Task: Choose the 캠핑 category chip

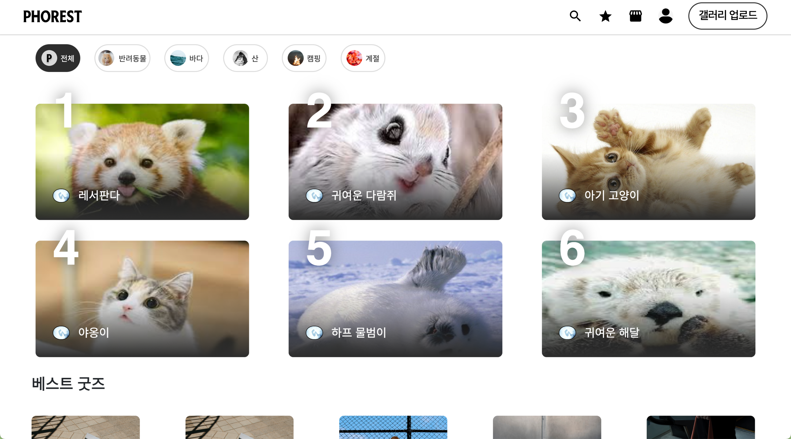Action: [x=304, y=58]
